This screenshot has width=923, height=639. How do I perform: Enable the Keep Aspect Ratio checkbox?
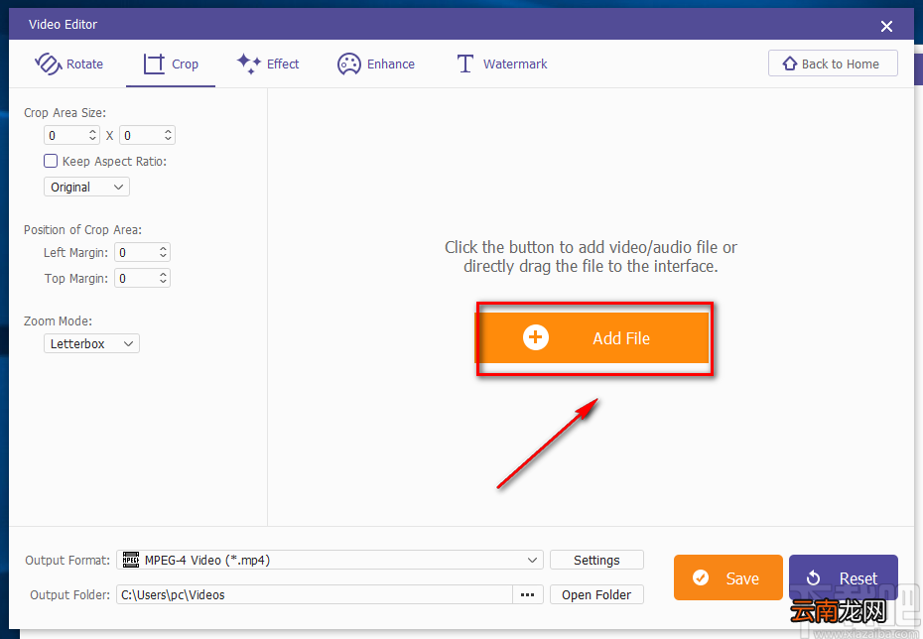pos(51,161)
